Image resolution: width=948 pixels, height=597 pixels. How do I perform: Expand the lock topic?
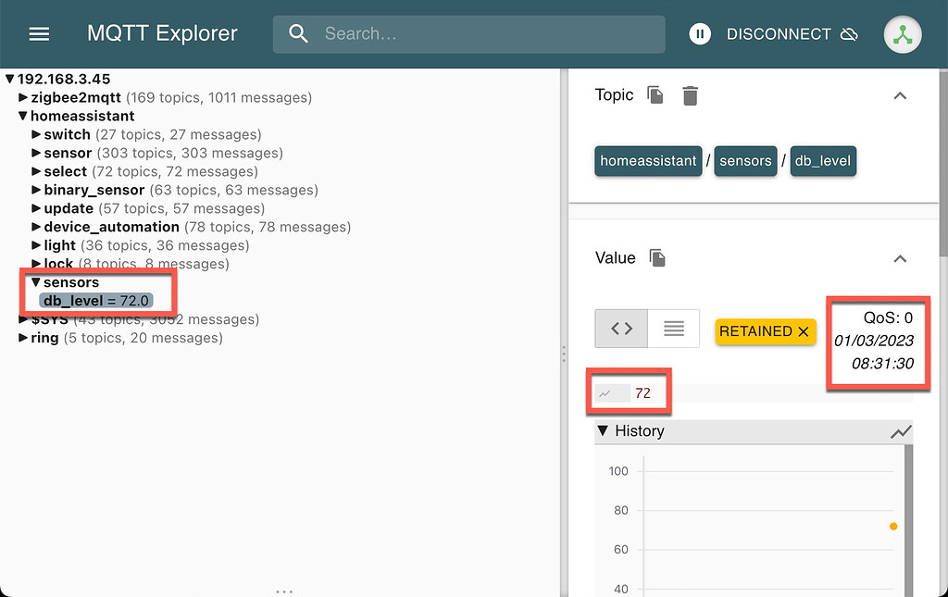(36, 264)
